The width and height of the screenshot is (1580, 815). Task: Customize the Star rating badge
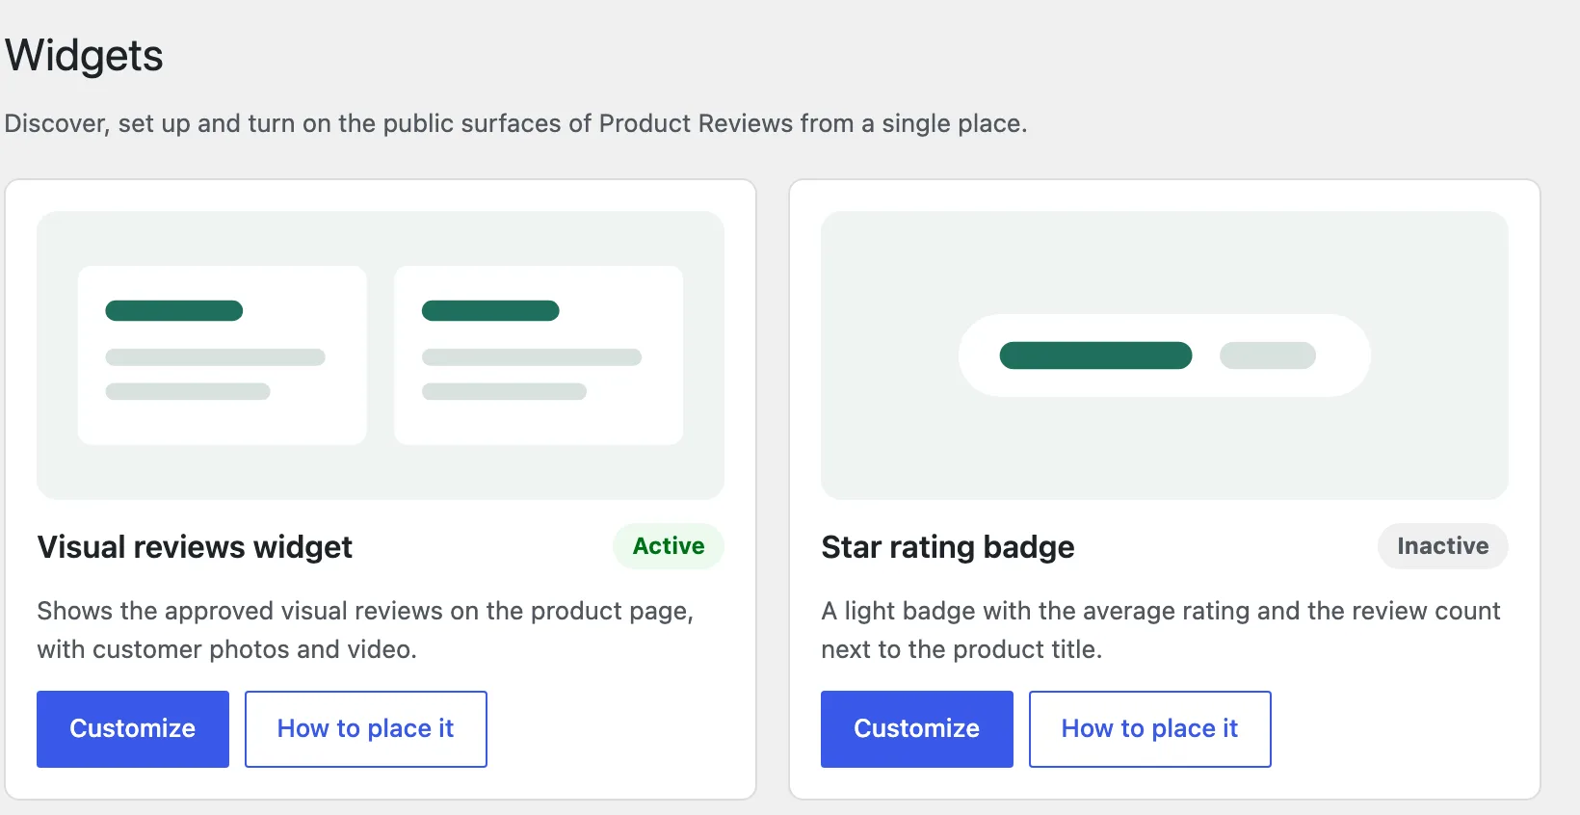tap(917, 729)
